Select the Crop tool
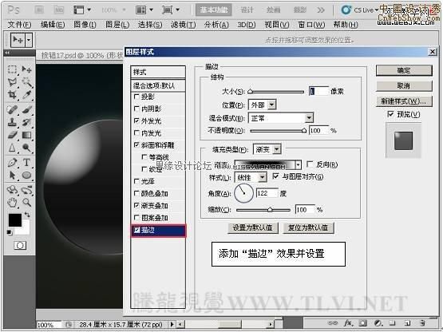The width and height of the screenshot is (443, 332). click(12, 95)
